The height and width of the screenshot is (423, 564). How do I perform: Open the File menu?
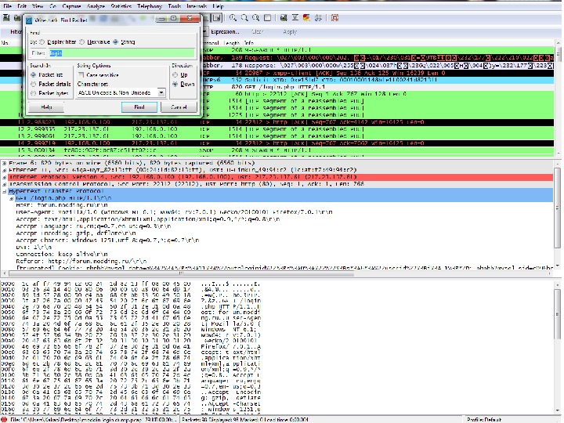[7, 6]
